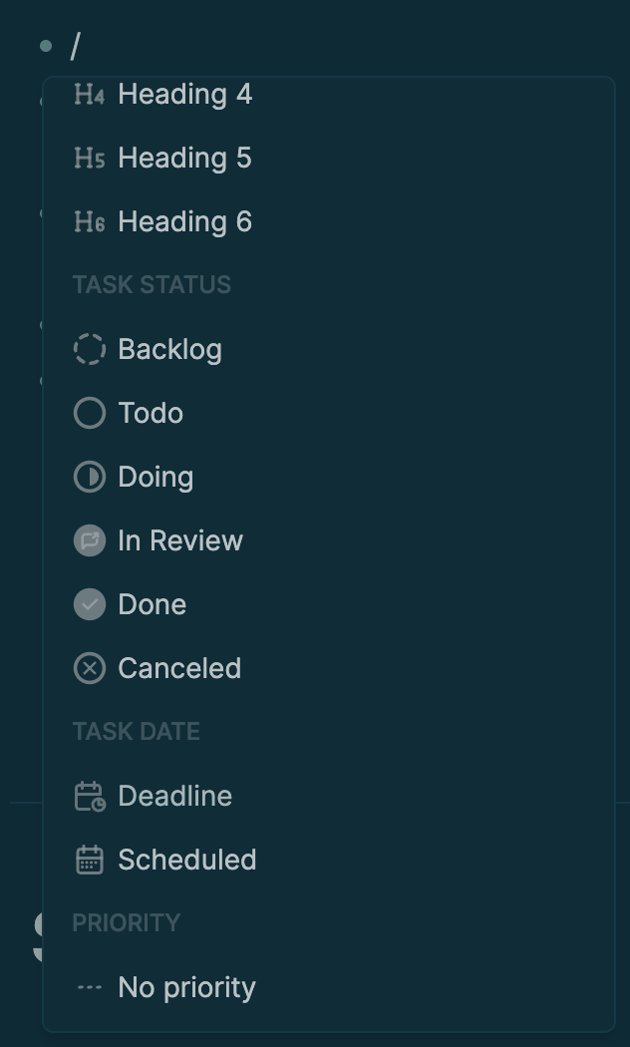Click the No priority dashes icon

89,988
